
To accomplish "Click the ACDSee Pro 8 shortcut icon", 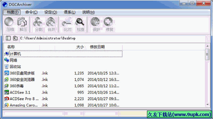I will click(6, 99).
